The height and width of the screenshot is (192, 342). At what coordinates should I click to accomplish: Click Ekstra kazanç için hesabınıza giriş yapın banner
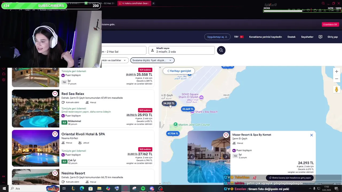pyautogui.click(x=290, y=178)
